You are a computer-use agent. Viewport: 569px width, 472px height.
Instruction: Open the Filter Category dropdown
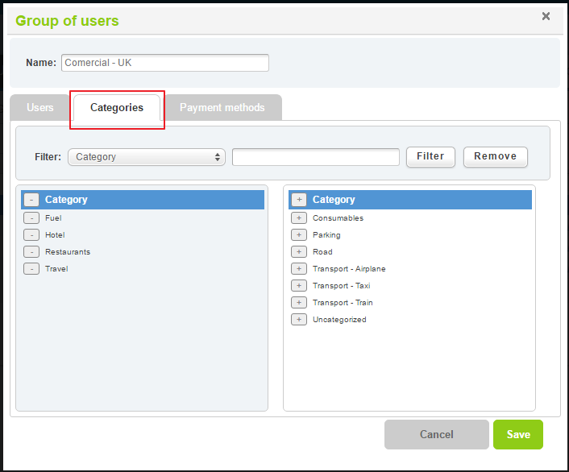(x=147, y=157)
